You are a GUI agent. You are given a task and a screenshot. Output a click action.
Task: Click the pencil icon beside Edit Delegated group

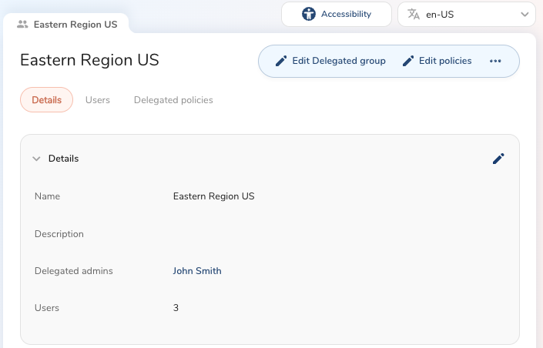[281, 61]
